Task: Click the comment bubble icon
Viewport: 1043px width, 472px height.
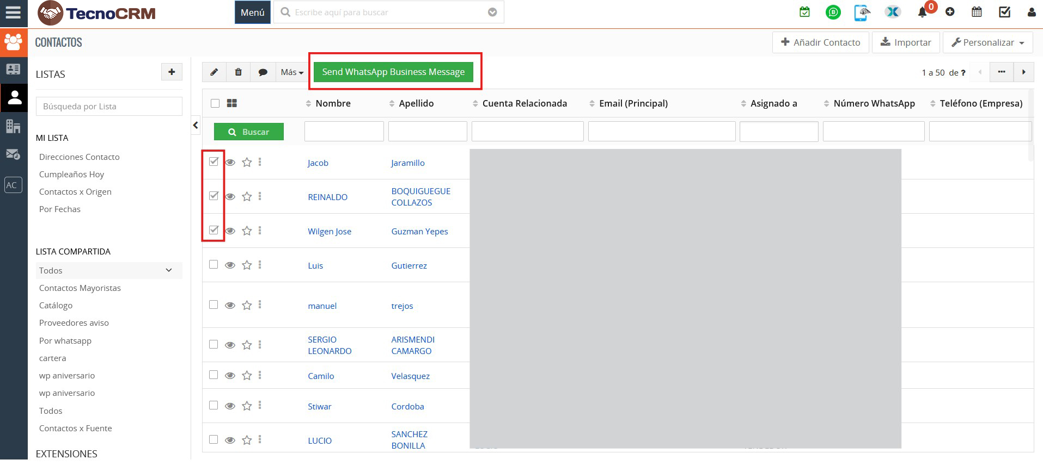Action: (x=263, y=72)
